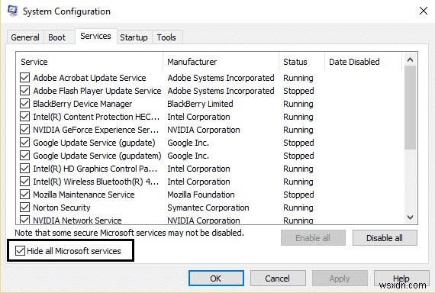Click the Disable all button

(x=385, y=238)
